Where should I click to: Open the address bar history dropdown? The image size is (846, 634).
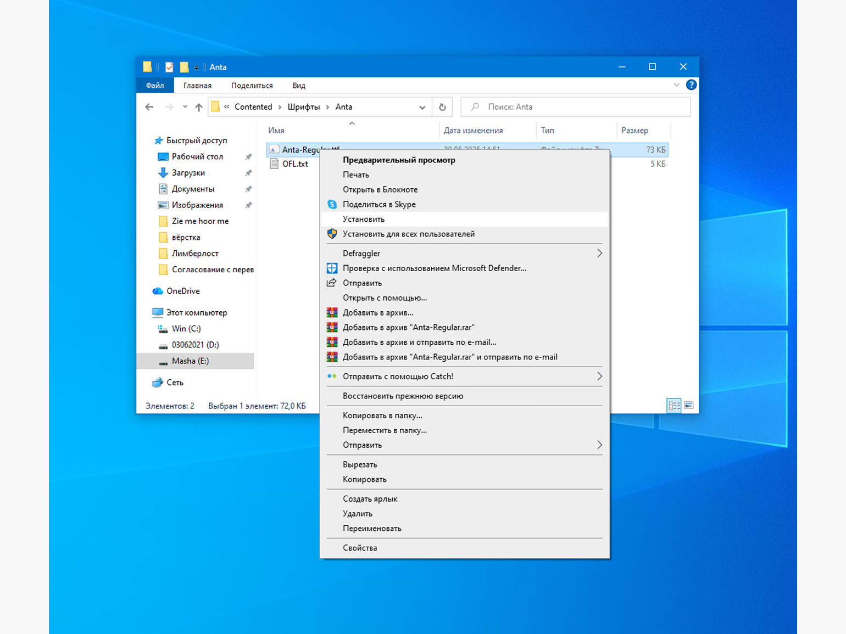click(422, 107)
